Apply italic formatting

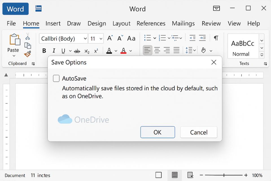54,50
